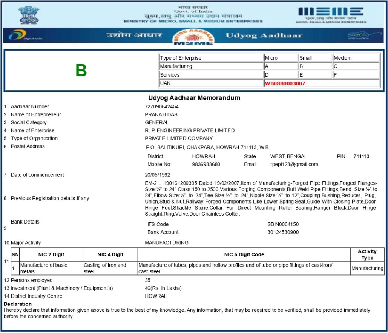Click the Government of India emblem
The image size is (388, 333).
[x=29, y=14]
